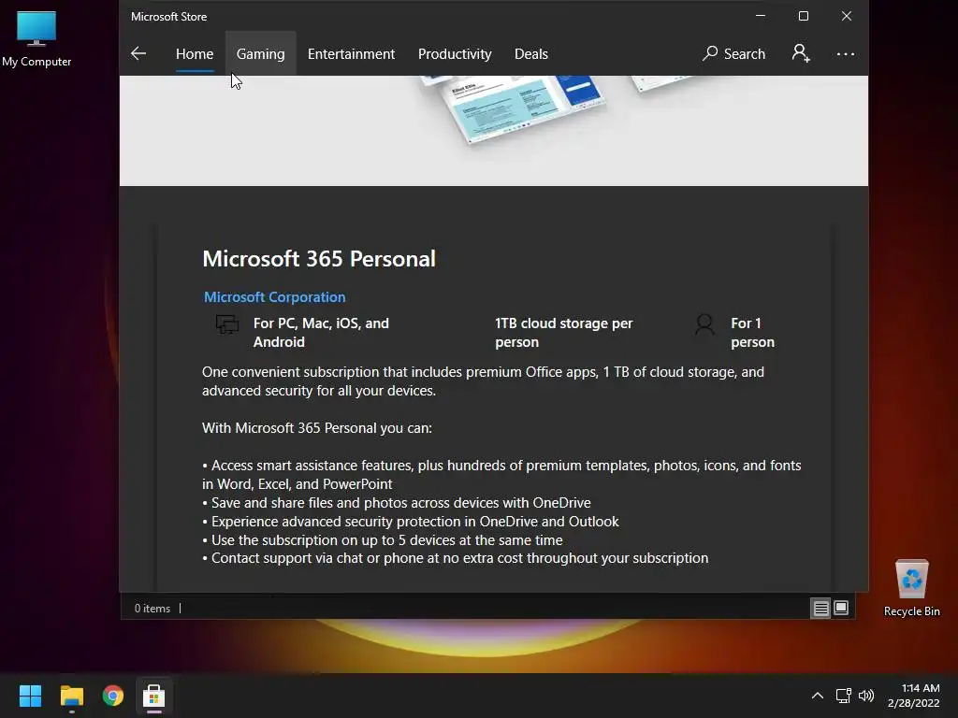Click the sign-in account icon
This screenshot has width=958, height=718.
tap(801, 53)
